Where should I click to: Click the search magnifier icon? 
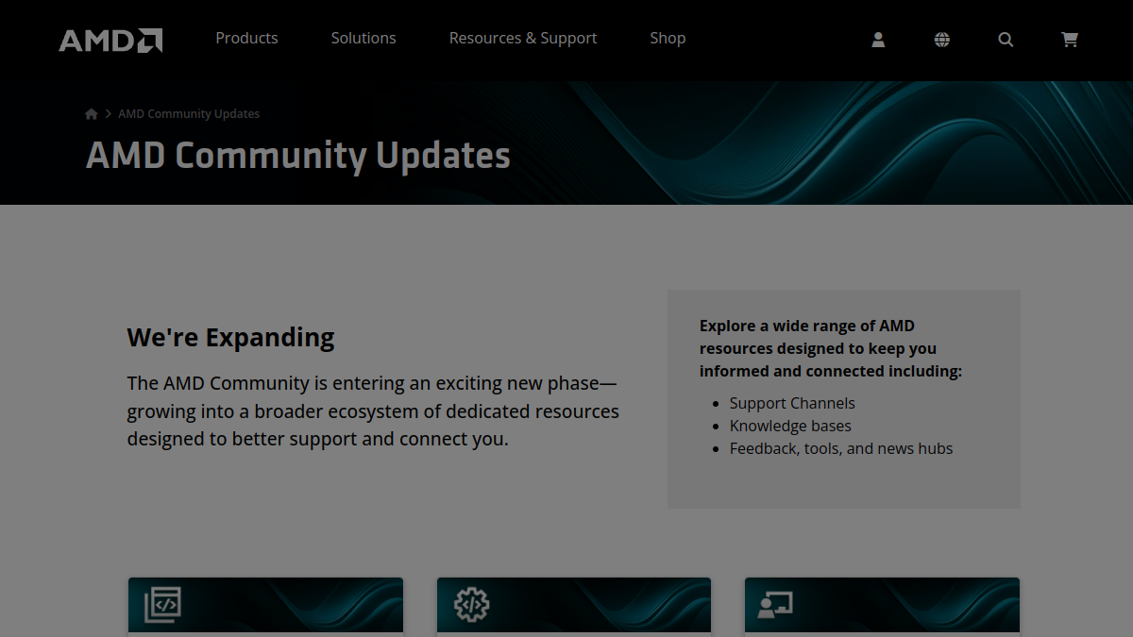(x=1006, y=40)
